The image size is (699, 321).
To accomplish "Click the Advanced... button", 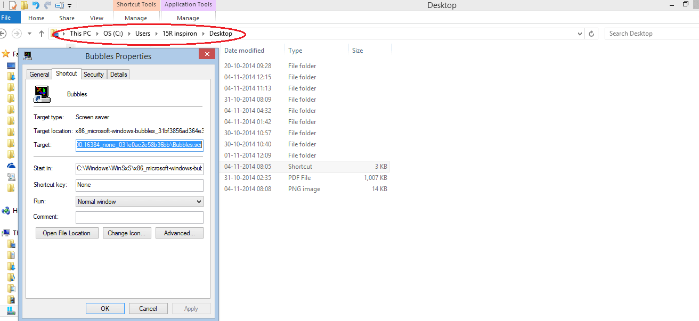I will (180, 233).
